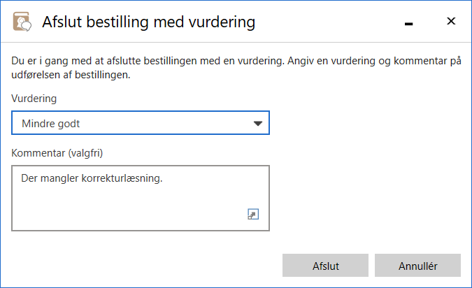Focus the Kommentar text field
This screenshot has width=472, height=288.
pos(140,198)
